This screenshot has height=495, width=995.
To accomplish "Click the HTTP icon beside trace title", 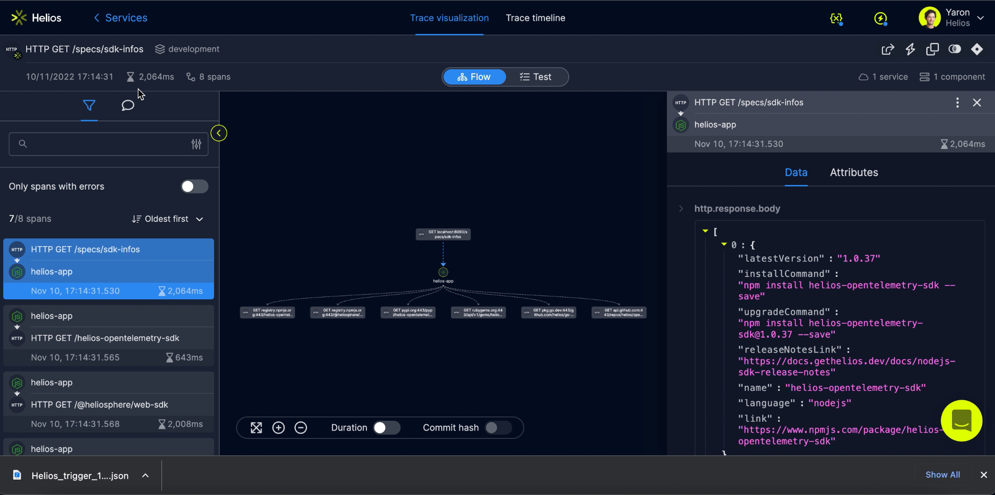I will [13, 50].
